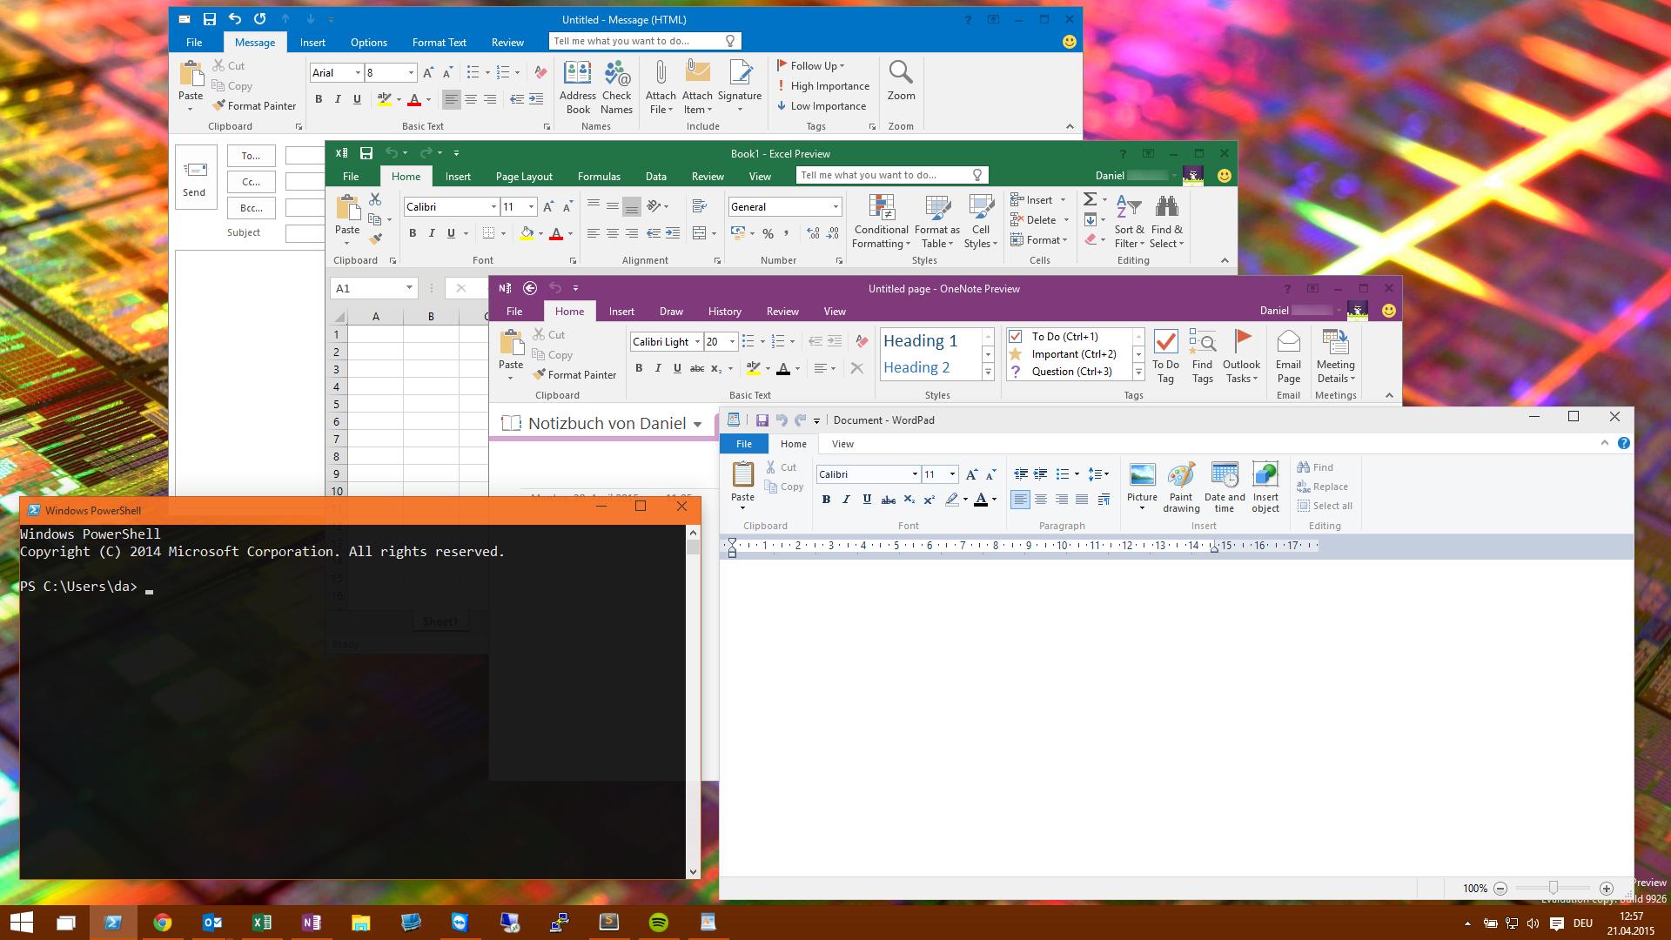1671x940 pixels.
Task: Toggle Bold in WordPad
Action: 826,499
